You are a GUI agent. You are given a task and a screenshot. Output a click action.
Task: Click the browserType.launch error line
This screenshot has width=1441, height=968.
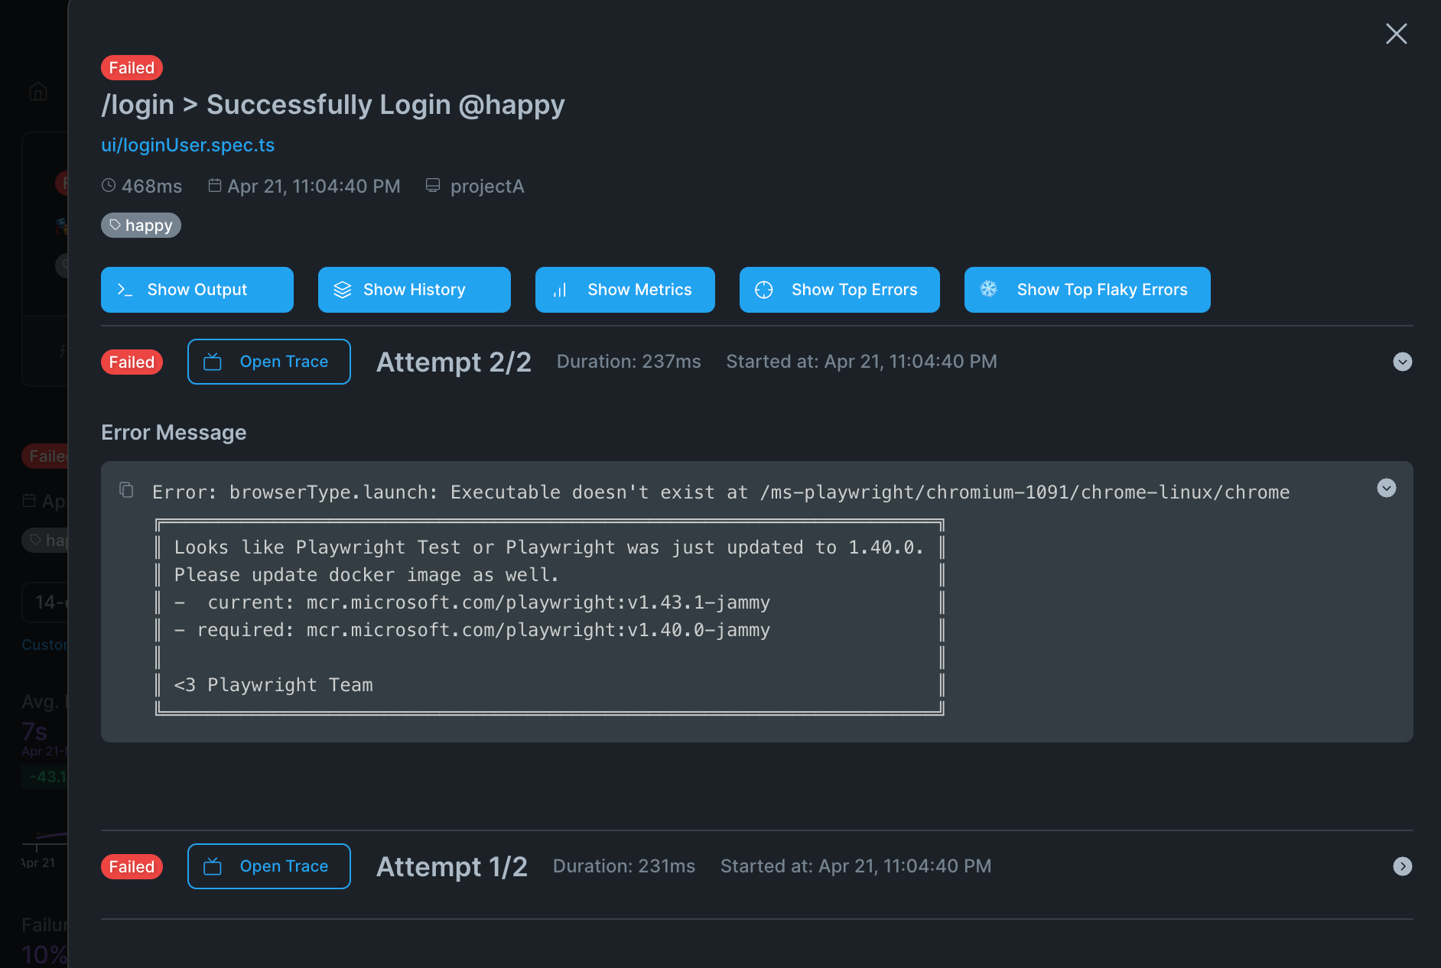720,492
